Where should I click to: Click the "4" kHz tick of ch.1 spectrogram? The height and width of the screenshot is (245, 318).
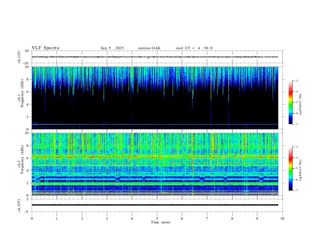click(28, 104)
